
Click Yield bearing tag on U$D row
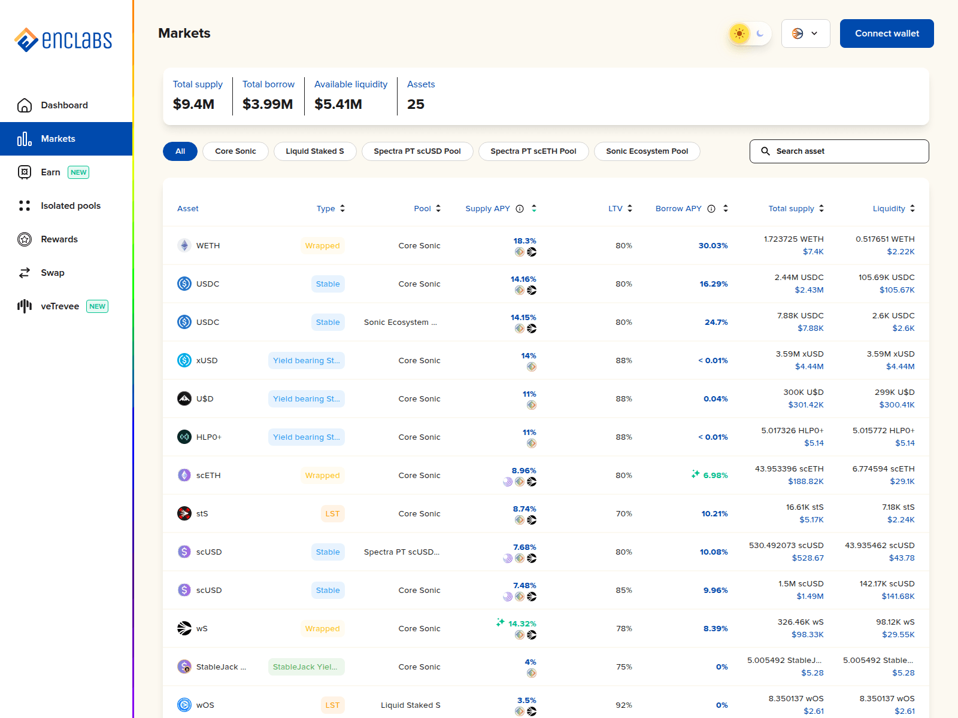coord(307,399)
